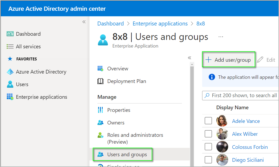
Task: Click the search users input field
Action: (x=240, y=96)
